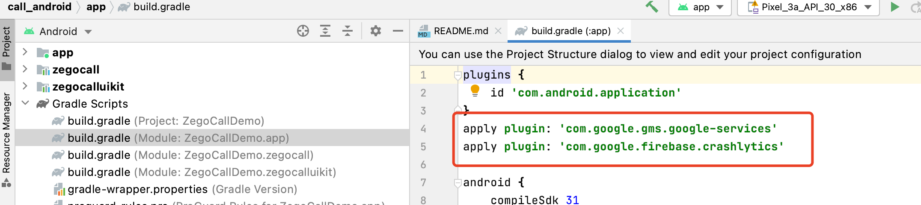Click the Expand All icon in Project panel

tap(325, 31)
